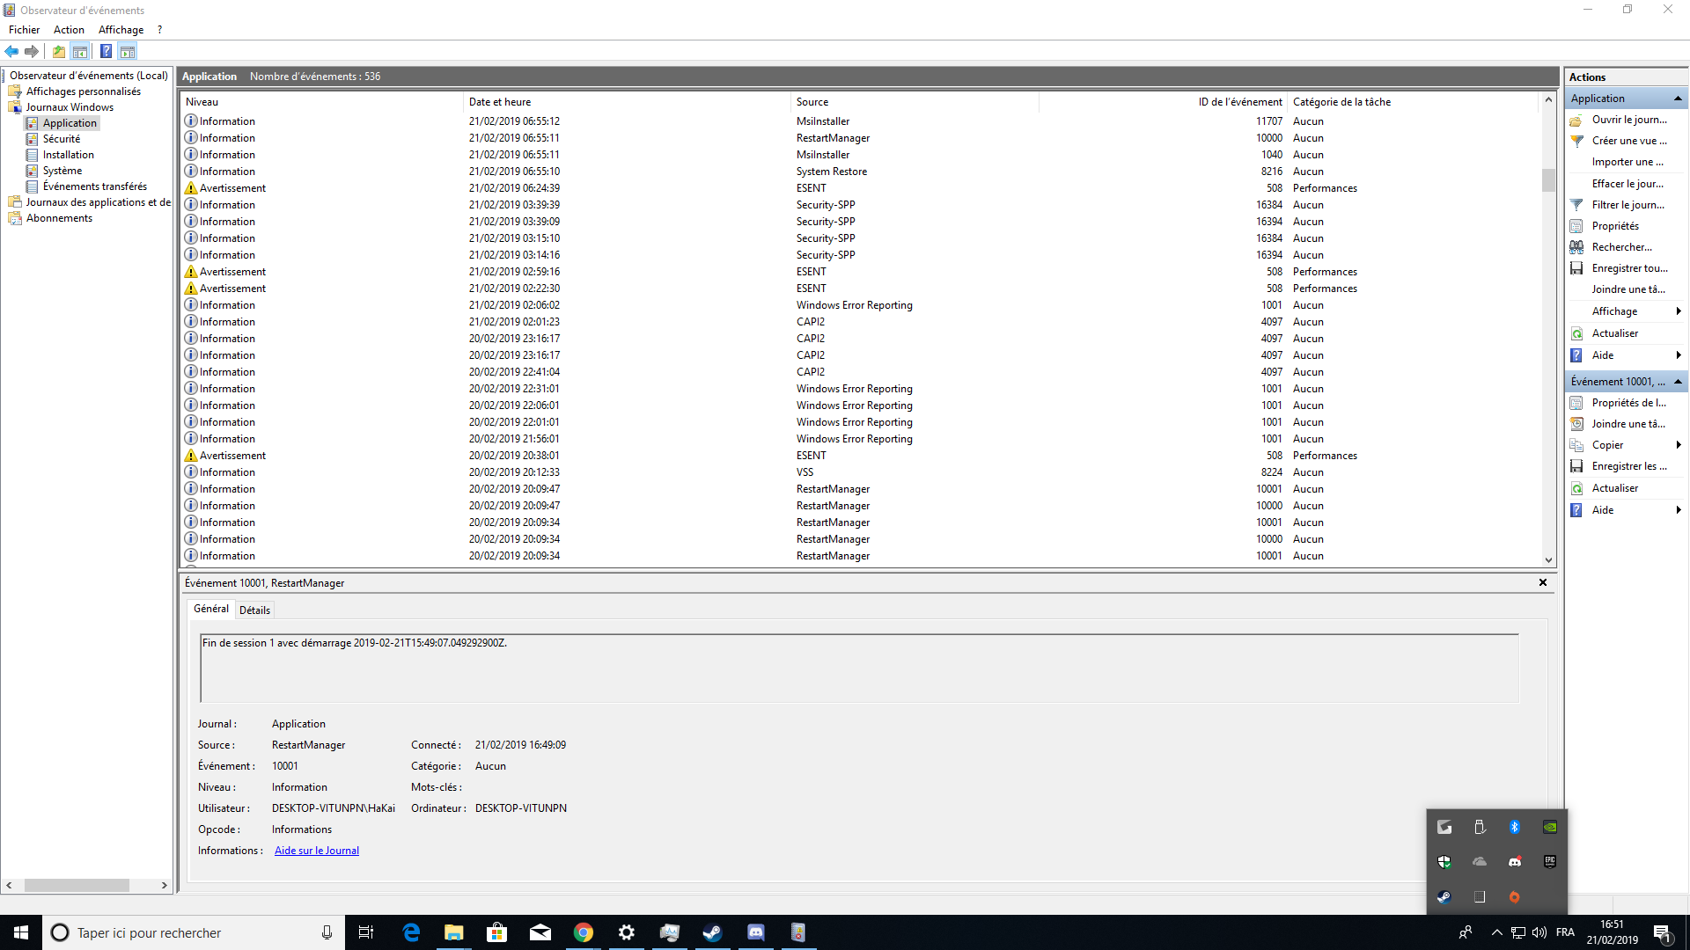The height and width of the screenshot is (950, 1690).
Task: Click the filter icon for Filtrer le journal
Action: pos(1576,205)
